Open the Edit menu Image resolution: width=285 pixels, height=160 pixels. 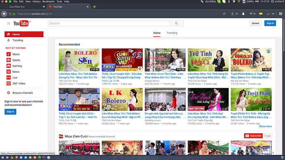21,2
